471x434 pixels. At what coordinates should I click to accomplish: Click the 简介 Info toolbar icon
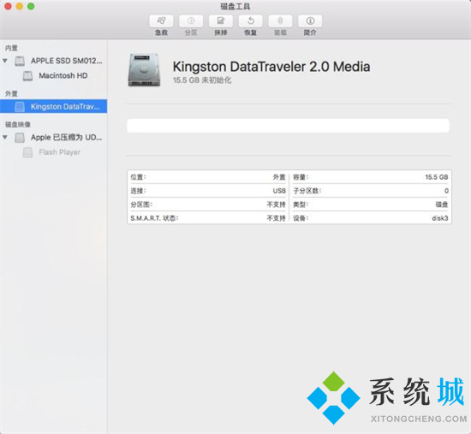point(310,21)
